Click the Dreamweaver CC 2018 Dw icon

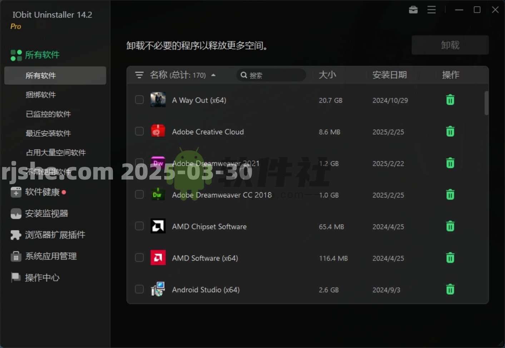click(x=158, y=195)
